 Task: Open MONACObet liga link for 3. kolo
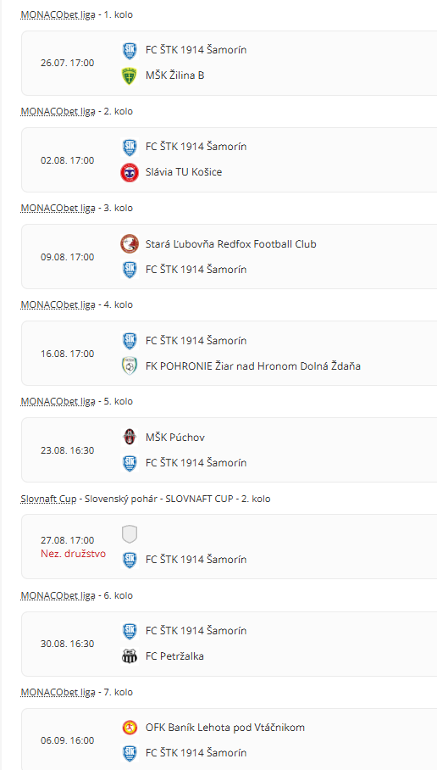pos(58,209)
